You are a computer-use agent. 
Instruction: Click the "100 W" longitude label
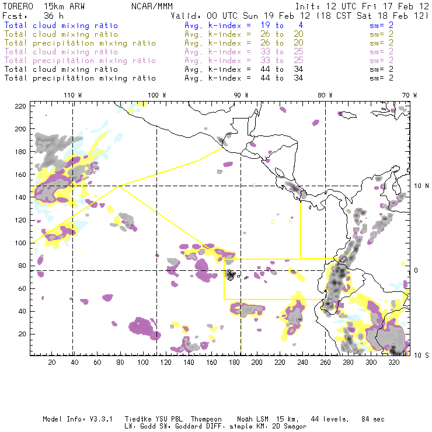157,95
